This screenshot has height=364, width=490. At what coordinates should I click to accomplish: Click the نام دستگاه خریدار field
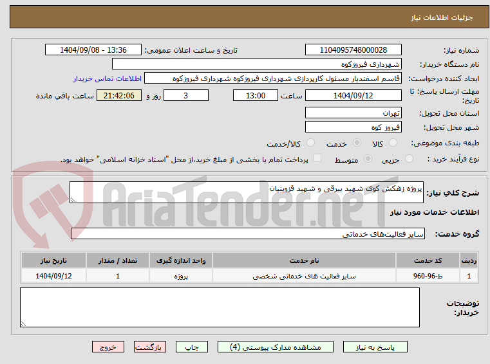click(256, 64)
